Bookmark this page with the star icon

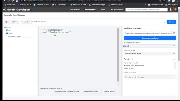[165, 1]
